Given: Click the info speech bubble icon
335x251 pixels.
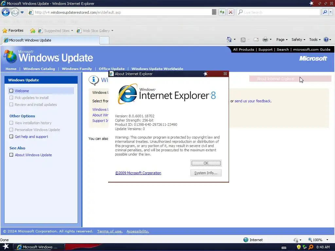Looking at the screenshot, I should click(x=94, y=80).
